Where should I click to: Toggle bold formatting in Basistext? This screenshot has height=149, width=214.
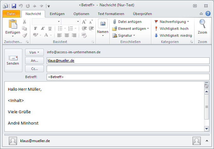click(35, 29)
